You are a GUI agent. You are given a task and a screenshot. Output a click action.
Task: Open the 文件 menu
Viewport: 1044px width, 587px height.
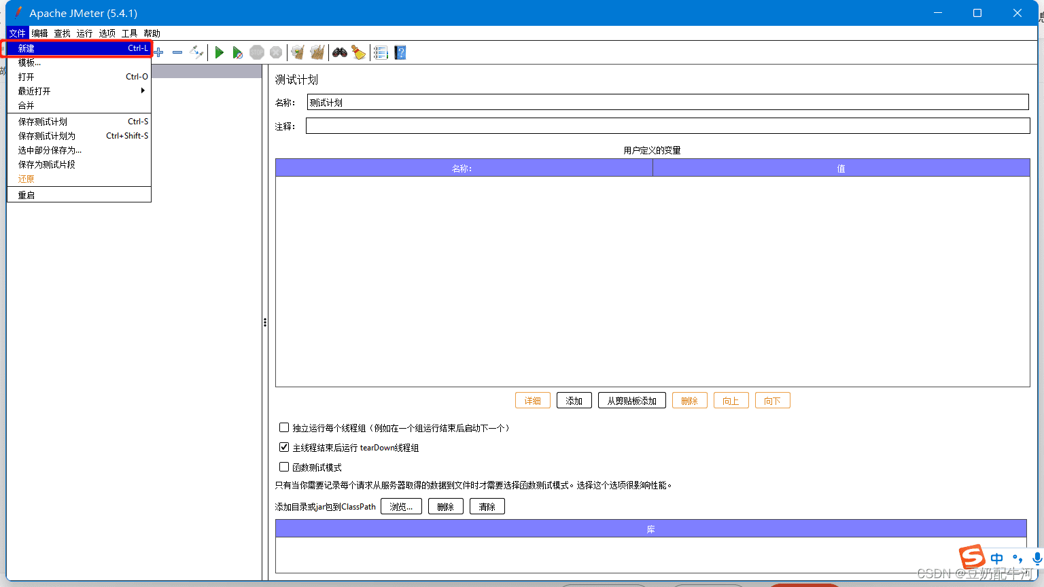18,33
